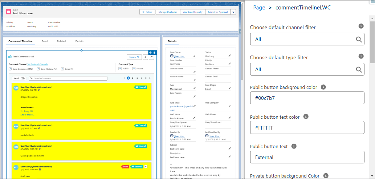This screenshot has width=375, height=179.
Task: Click the Set Preferred Channels link
Action: 37,64
